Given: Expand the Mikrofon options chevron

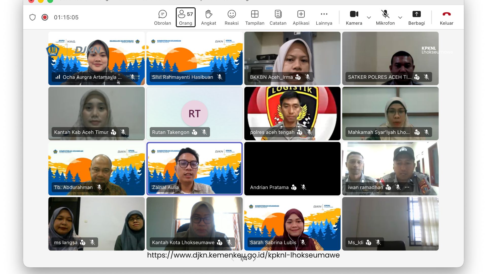Looking at the screenshot, I should point(400,18).
